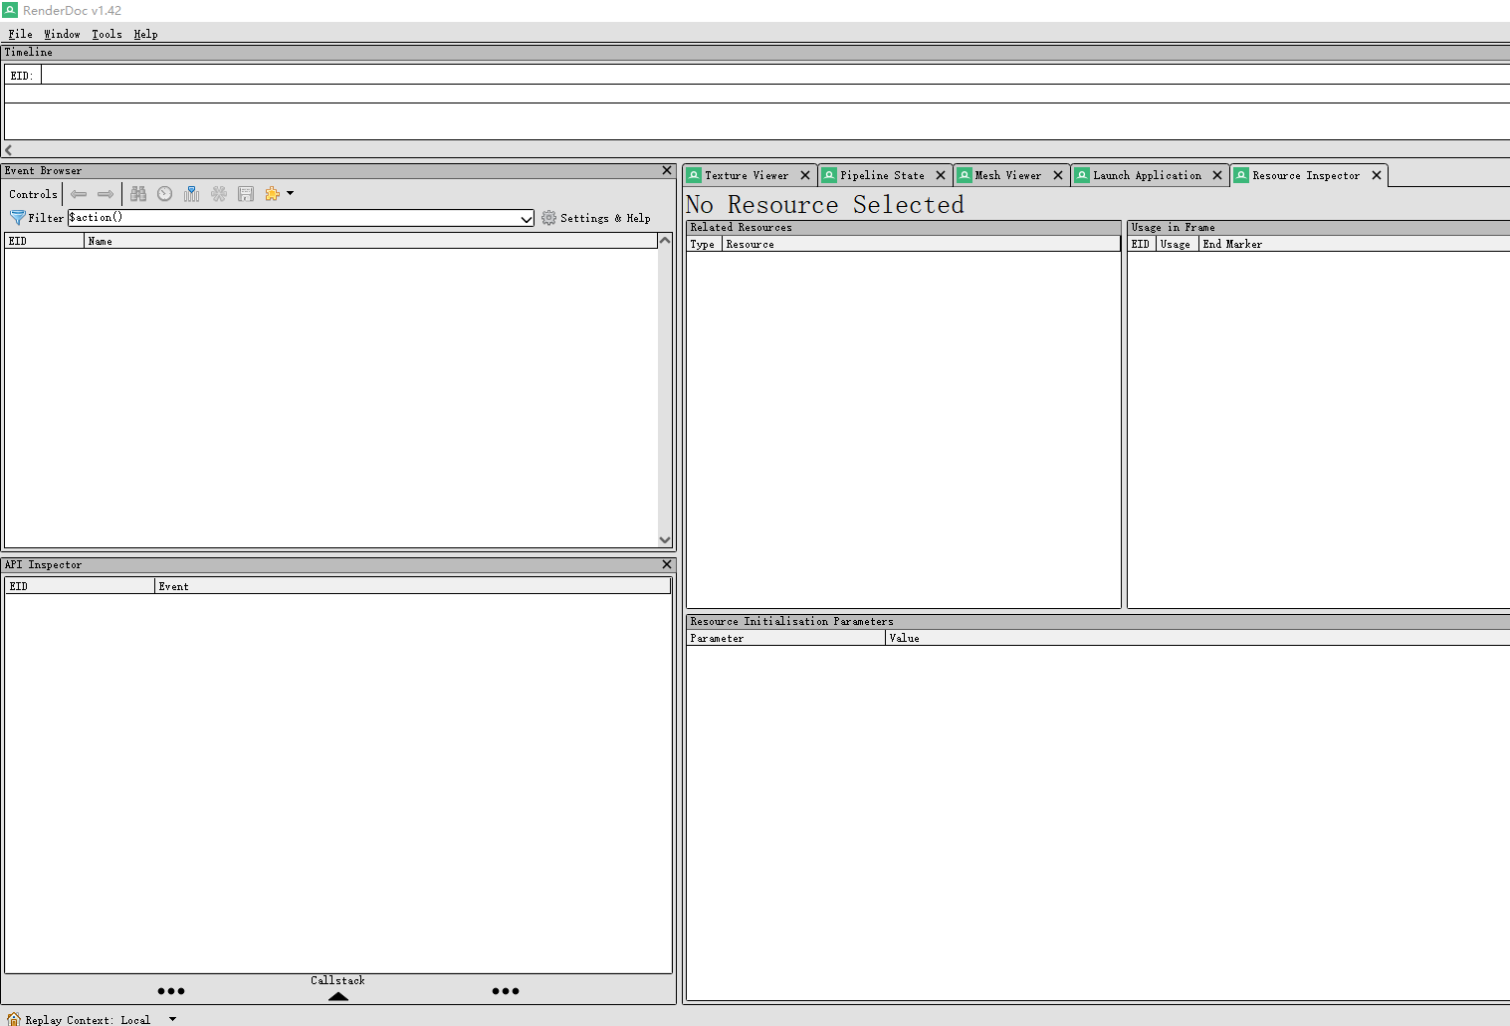The height and width of the screenshot is (1026, 1510).
Task: Click the bookmark asterisk icon
Action: (x=219, y=194)
